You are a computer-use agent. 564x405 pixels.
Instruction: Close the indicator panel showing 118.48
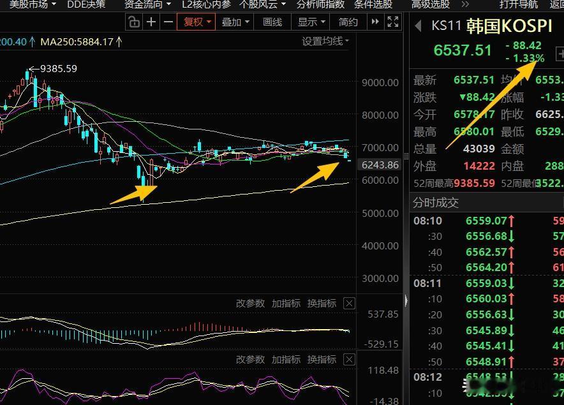[349, 359]
